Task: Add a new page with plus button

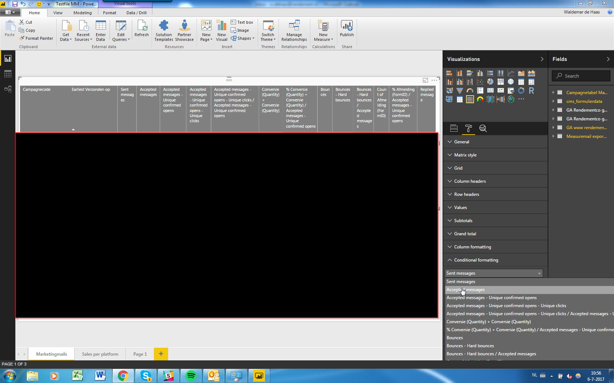Action: [x=161, y=354]
